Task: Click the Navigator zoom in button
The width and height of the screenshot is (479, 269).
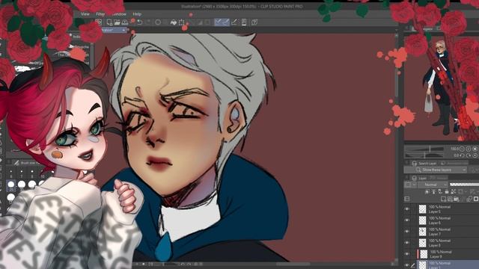Action: pos(469,149)
